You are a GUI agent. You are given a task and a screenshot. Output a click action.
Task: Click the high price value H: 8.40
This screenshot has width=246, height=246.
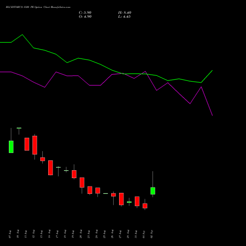tap(124, 13)
